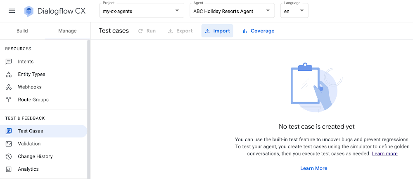
Task: Switch to the Build tab
Action: click(x=22, y=31)
